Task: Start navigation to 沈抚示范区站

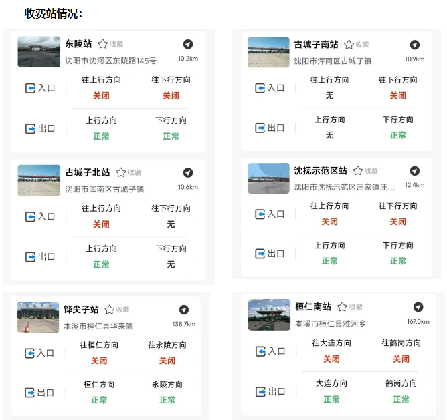Action: [x=415, y=171]
